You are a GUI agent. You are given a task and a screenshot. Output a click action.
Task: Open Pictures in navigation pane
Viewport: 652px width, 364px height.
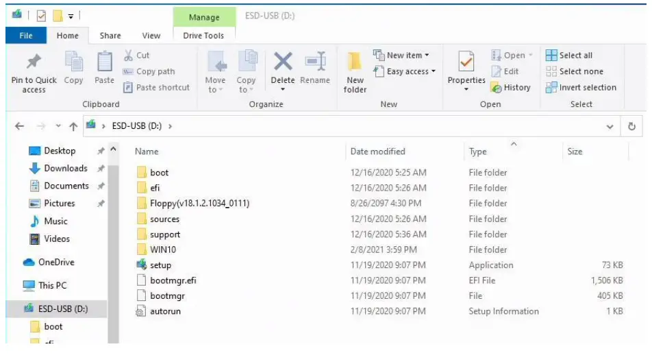coord(59,203)
